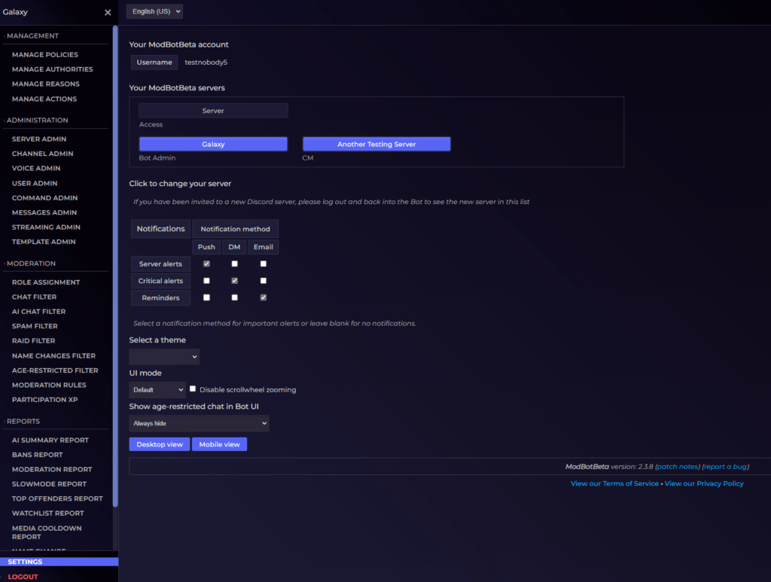Open Slowmode Report
The image size is (771, 582).
pos(49,484)
